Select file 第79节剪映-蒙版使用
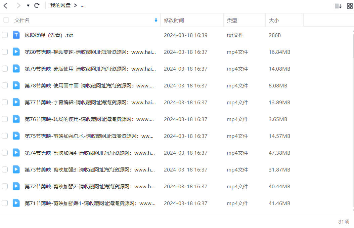The image size is (354, 228). point(90,69)
